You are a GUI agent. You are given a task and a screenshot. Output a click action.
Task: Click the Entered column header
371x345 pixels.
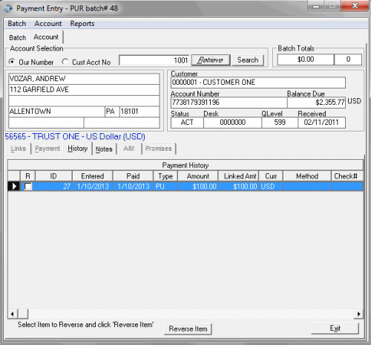tap(93, 176)
